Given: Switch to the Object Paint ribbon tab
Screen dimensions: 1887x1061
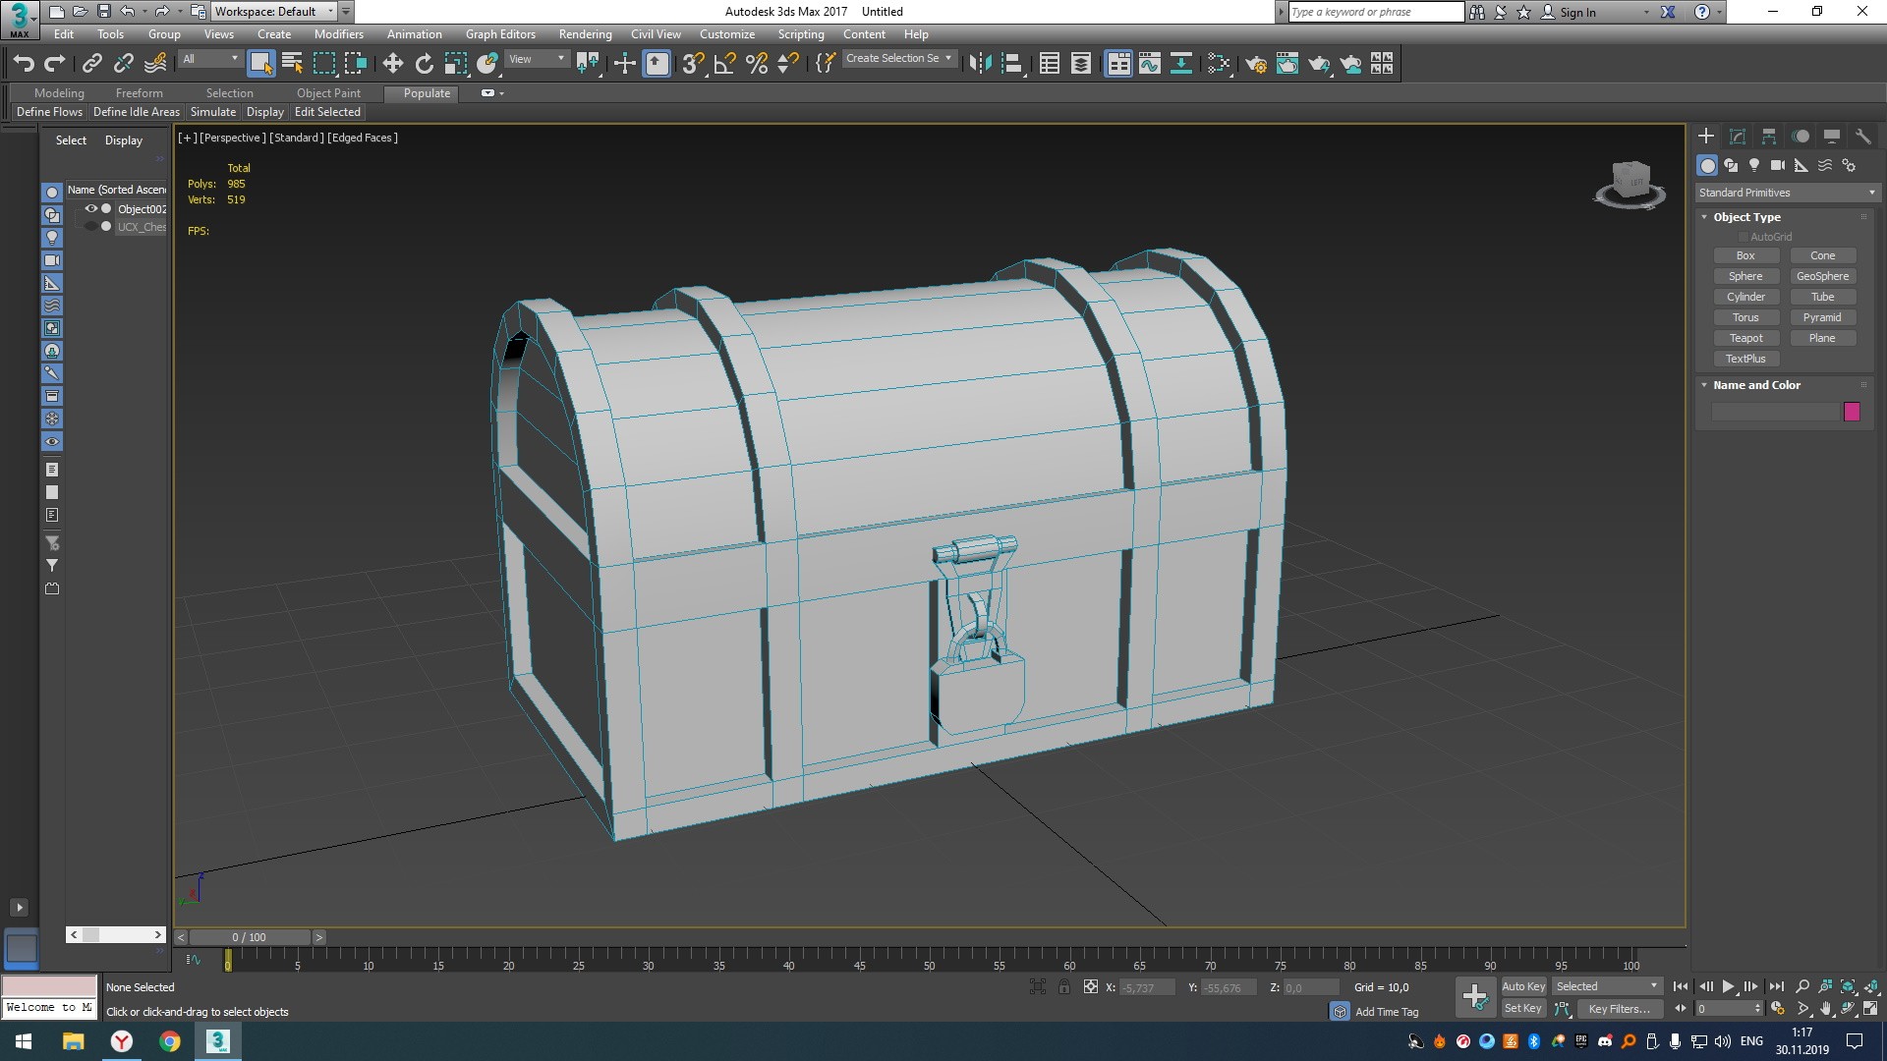Looking at the screenshot, I should coord(328,92).
